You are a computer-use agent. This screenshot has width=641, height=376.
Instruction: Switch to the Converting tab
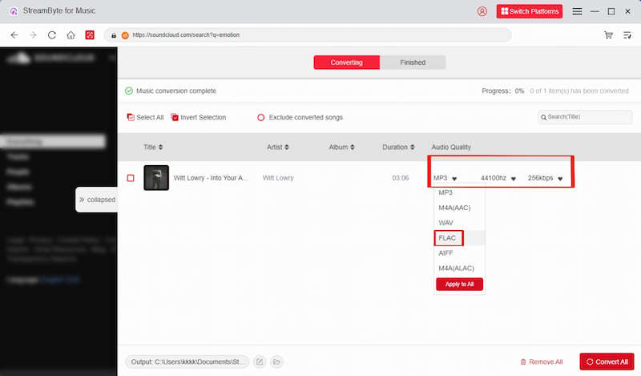click(x=347, y=63)
